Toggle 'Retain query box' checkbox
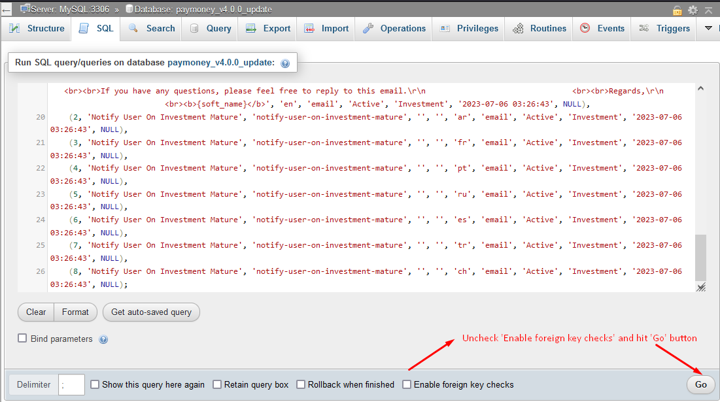720x402 pixels. pyautogui.click(x=218, y=384)
